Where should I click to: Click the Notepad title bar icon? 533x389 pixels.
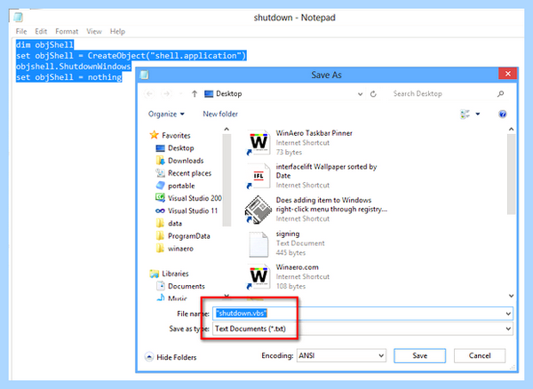pyautogui.click(x=18, y=17)
